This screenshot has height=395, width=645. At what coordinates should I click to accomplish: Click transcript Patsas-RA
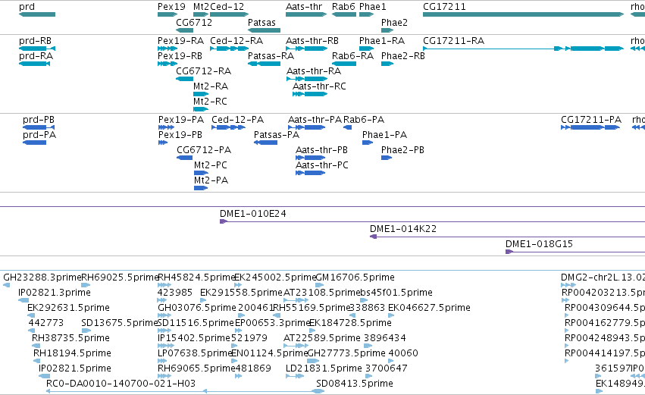pos(271,56)
